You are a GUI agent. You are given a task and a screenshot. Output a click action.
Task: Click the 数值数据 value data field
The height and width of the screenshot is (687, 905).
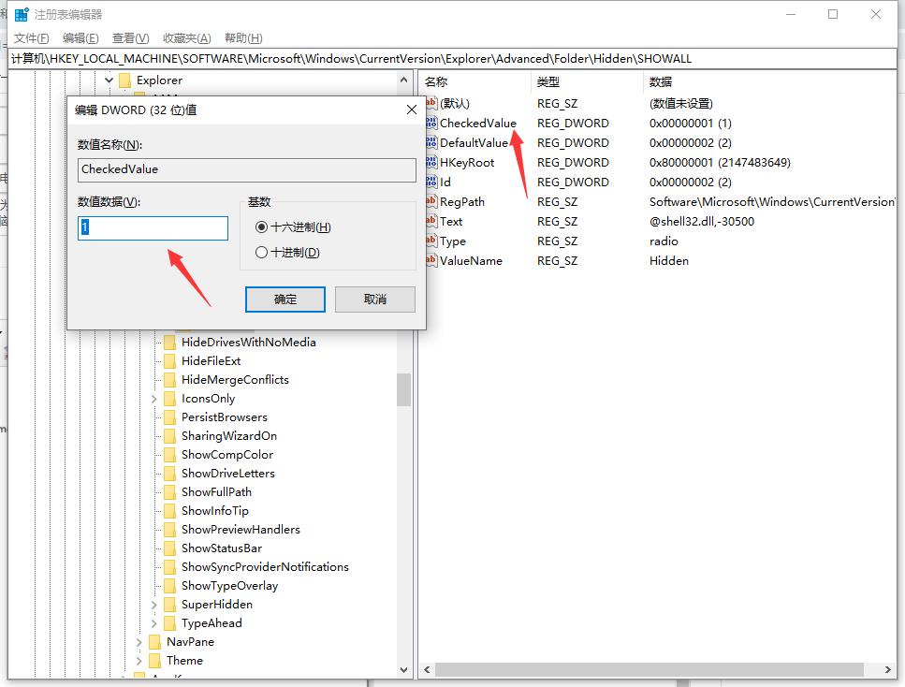[153, 228]
